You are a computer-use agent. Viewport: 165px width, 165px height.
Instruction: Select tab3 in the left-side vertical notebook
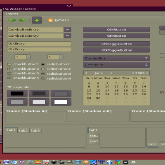[x=94, y=141]
